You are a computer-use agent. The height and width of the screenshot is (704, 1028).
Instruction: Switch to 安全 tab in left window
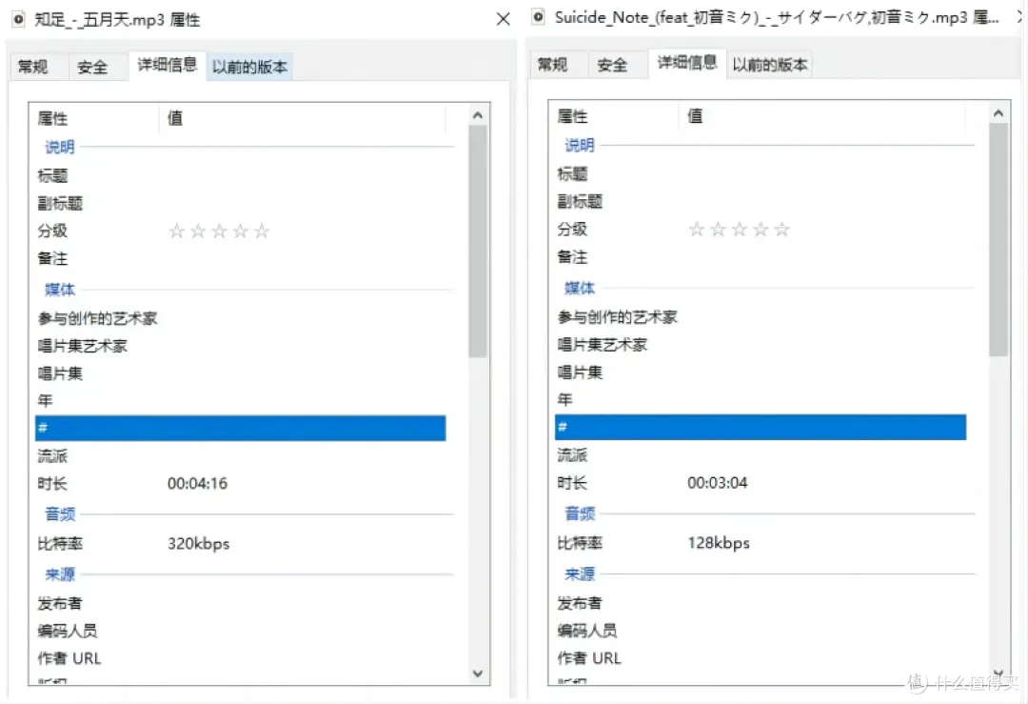(x=92, y=67)
